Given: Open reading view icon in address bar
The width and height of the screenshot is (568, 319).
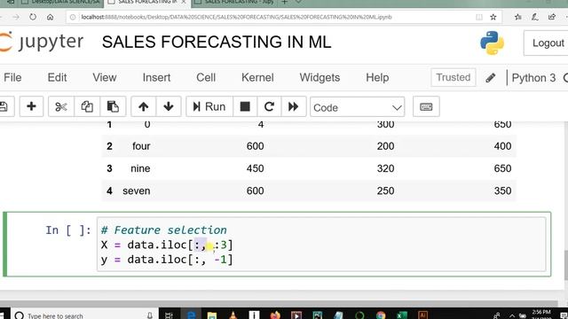Looking at the screenshot, I should pyautogui.click(x=479, y=17).
